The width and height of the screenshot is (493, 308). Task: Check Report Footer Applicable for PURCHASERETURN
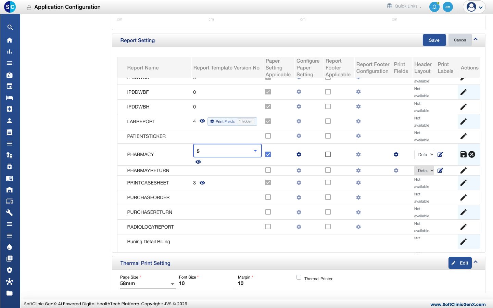[x=328, y=212]
